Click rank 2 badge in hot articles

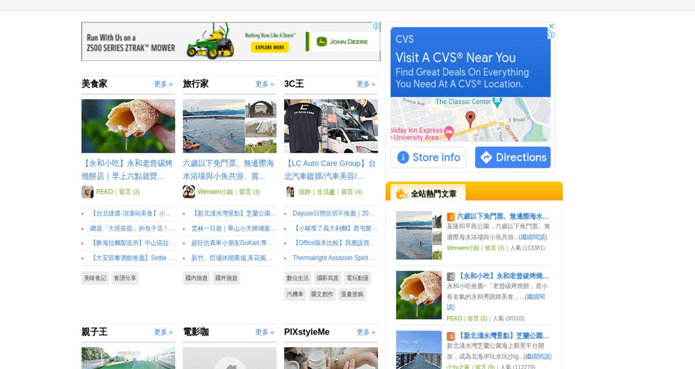pos(451,277)
